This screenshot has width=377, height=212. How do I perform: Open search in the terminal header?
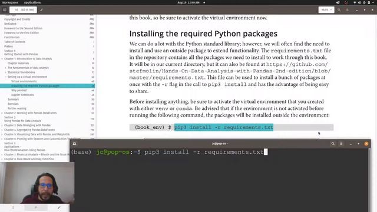pyautogui.click(x=333, y=144)
